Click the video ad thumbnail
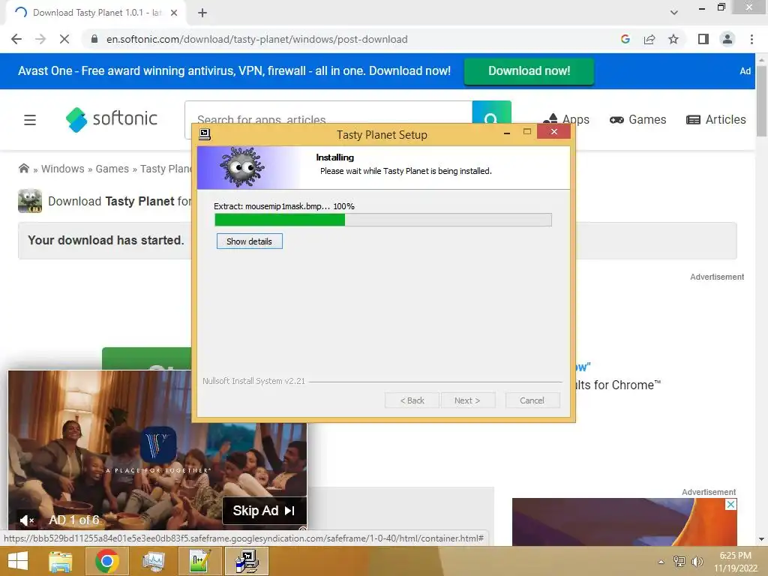The height and width of the screenshot is (576, 768). [157, 450]
